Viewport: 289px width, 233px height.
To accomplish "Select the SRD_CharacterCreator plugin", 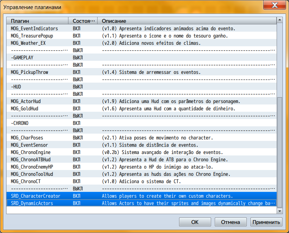I will pos(36,196).
